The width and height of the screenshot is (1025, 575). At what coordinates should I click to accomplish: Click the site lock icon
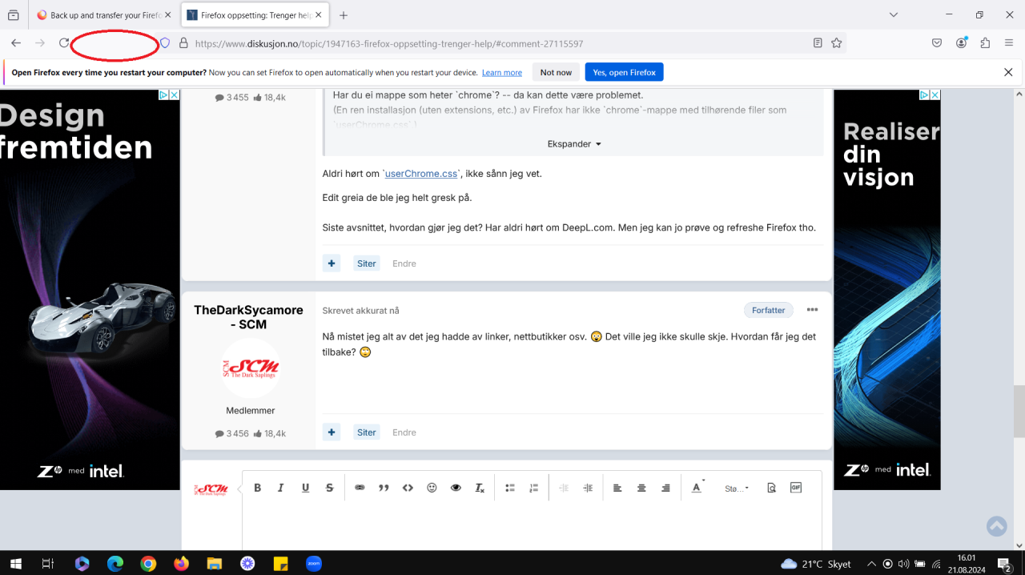coord(183,43)
